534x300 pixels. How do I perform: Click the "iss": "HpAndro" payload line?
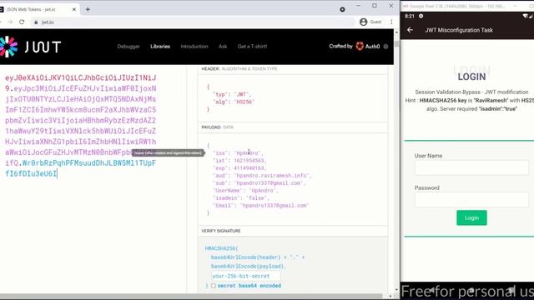point(238,153)
